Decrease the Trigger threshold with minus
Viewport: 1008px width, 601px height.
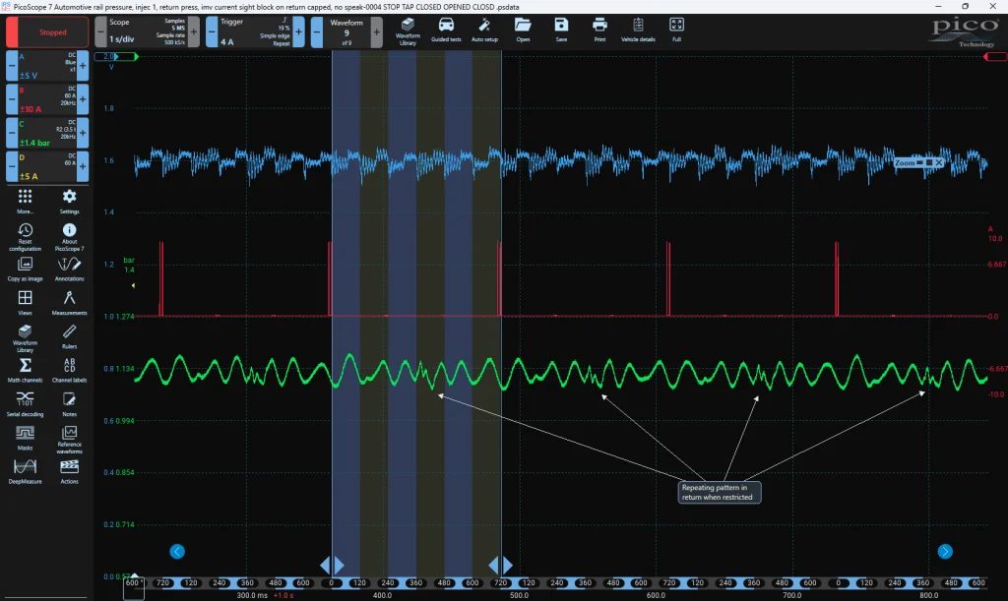[x=212, y=31]
